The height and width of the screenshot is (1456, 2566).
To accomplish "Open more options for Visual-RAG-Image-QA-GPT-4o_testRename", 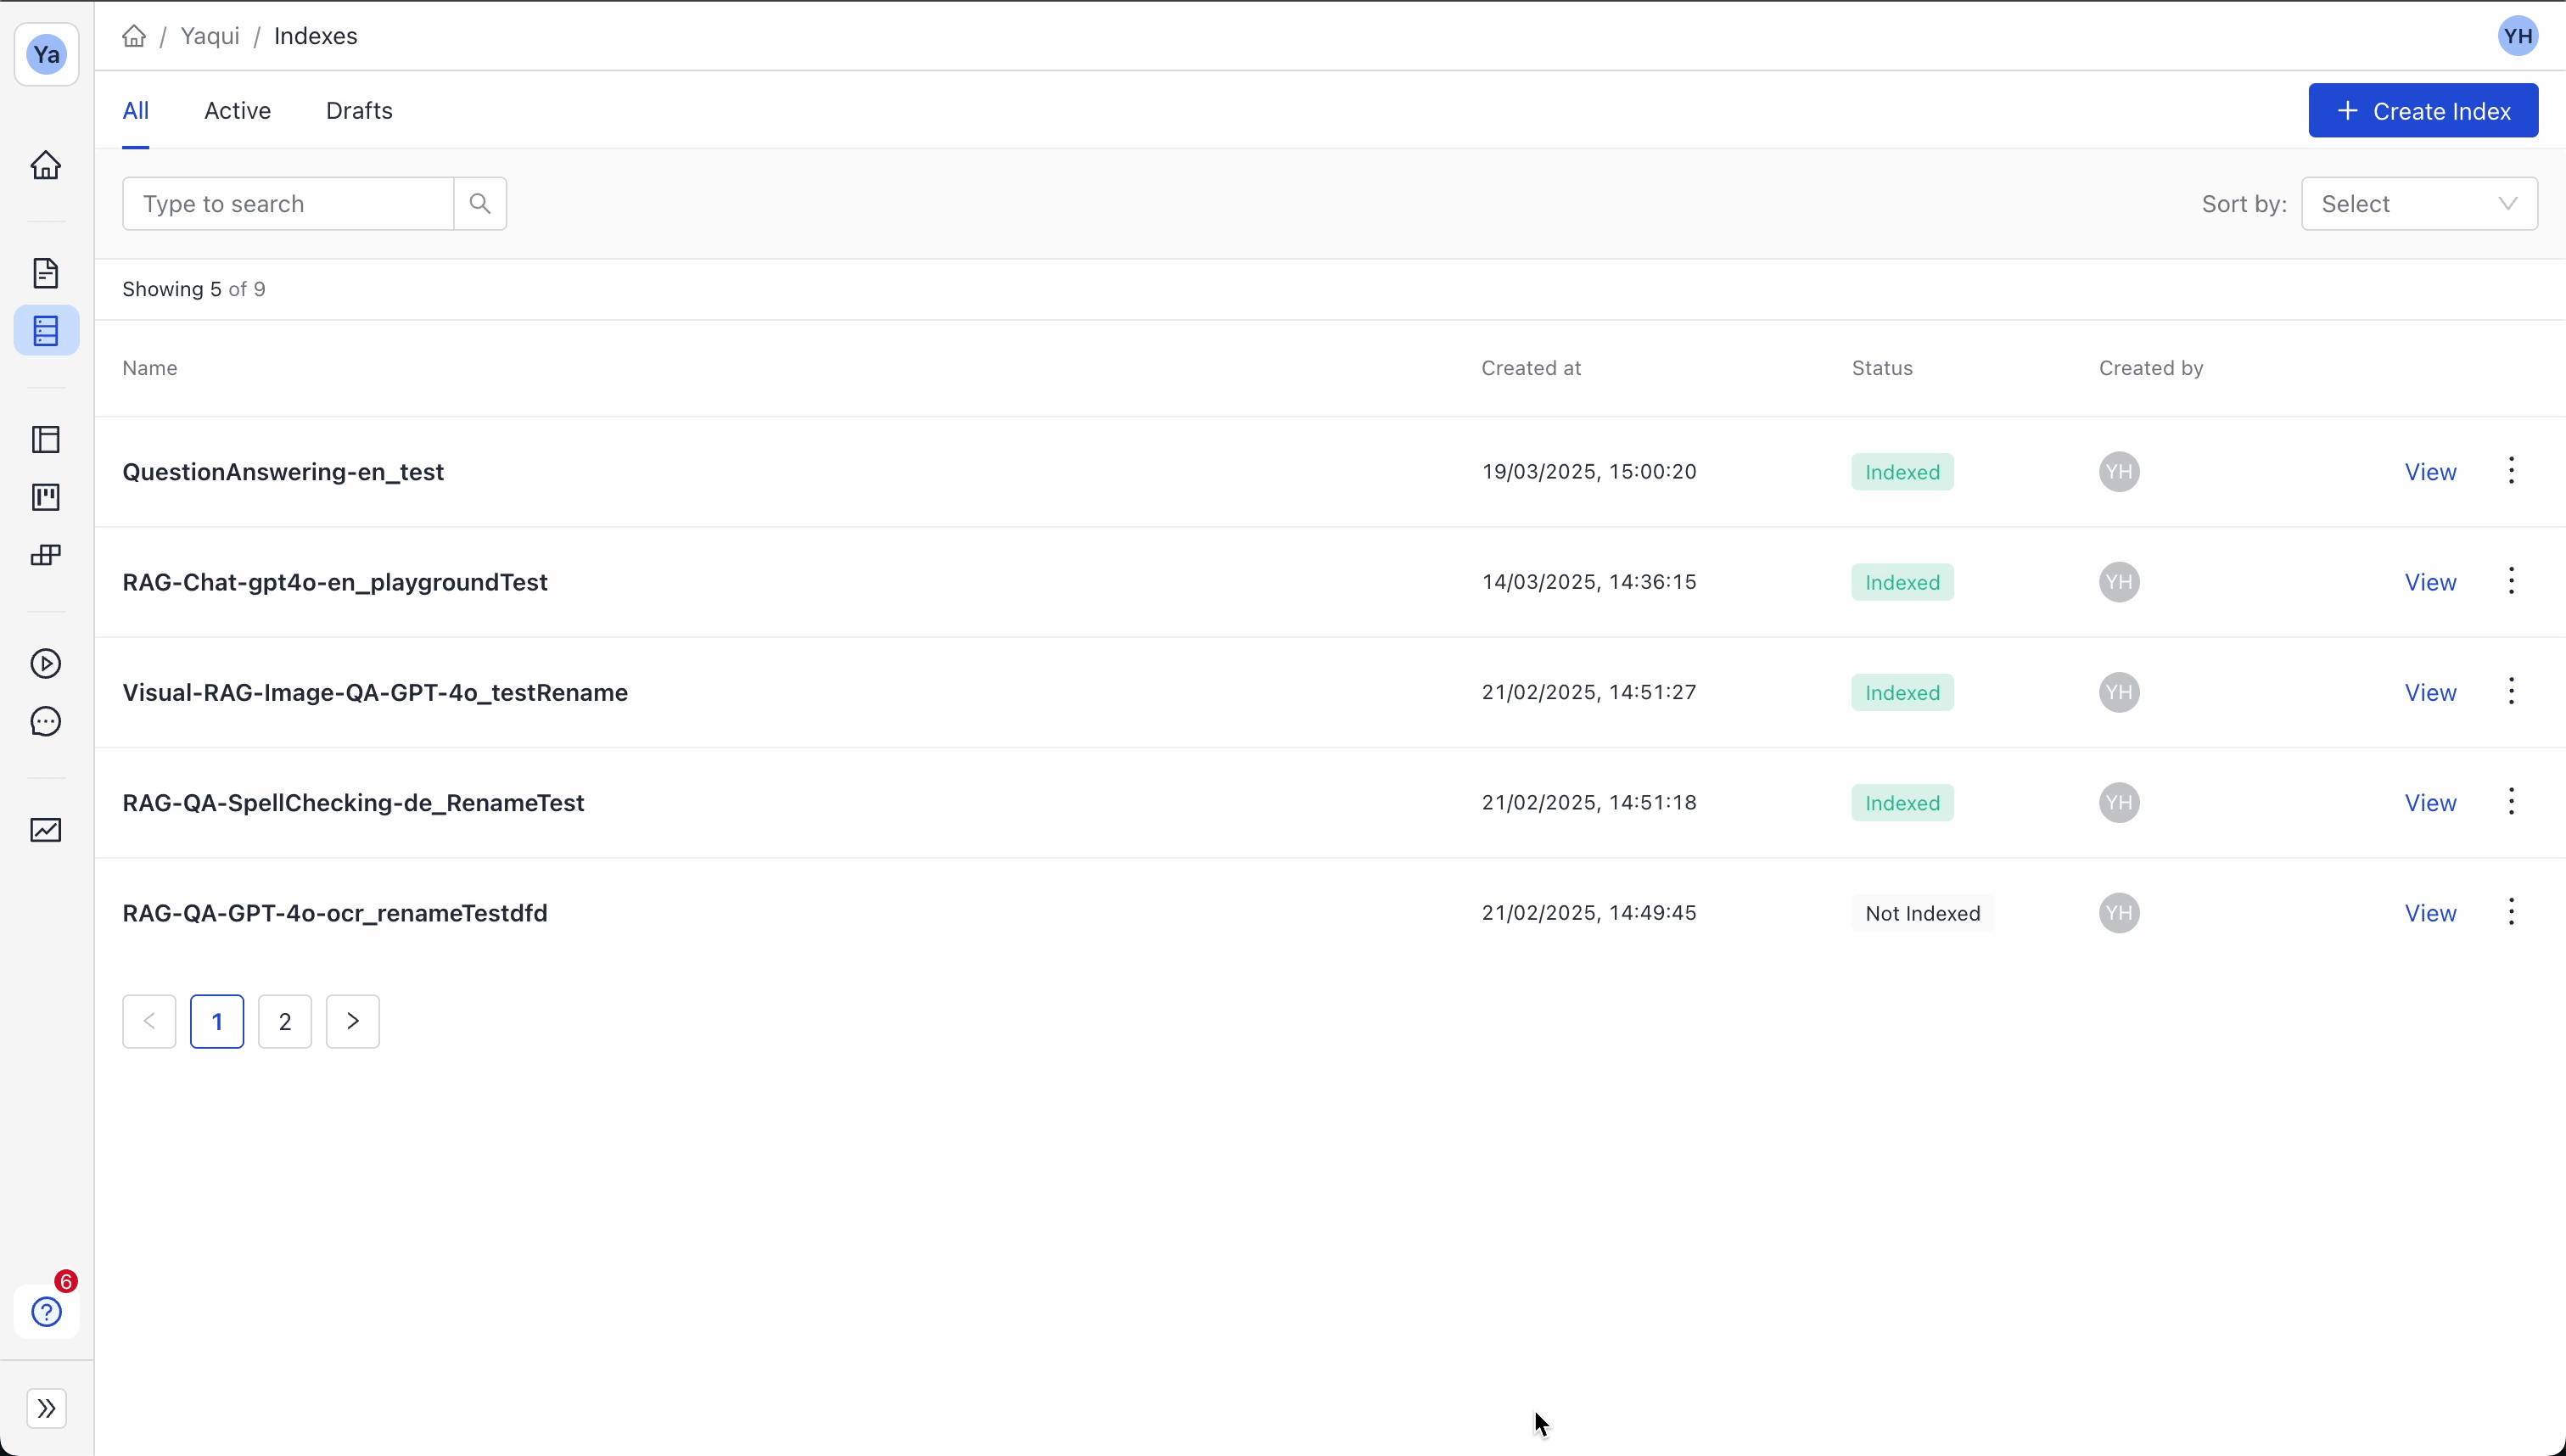I will click(x=2510, y=691).
